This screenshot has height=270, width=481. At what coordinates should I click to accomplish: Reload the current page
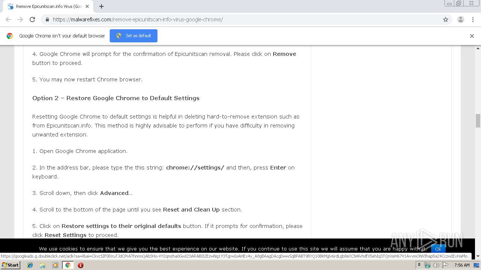32,19
